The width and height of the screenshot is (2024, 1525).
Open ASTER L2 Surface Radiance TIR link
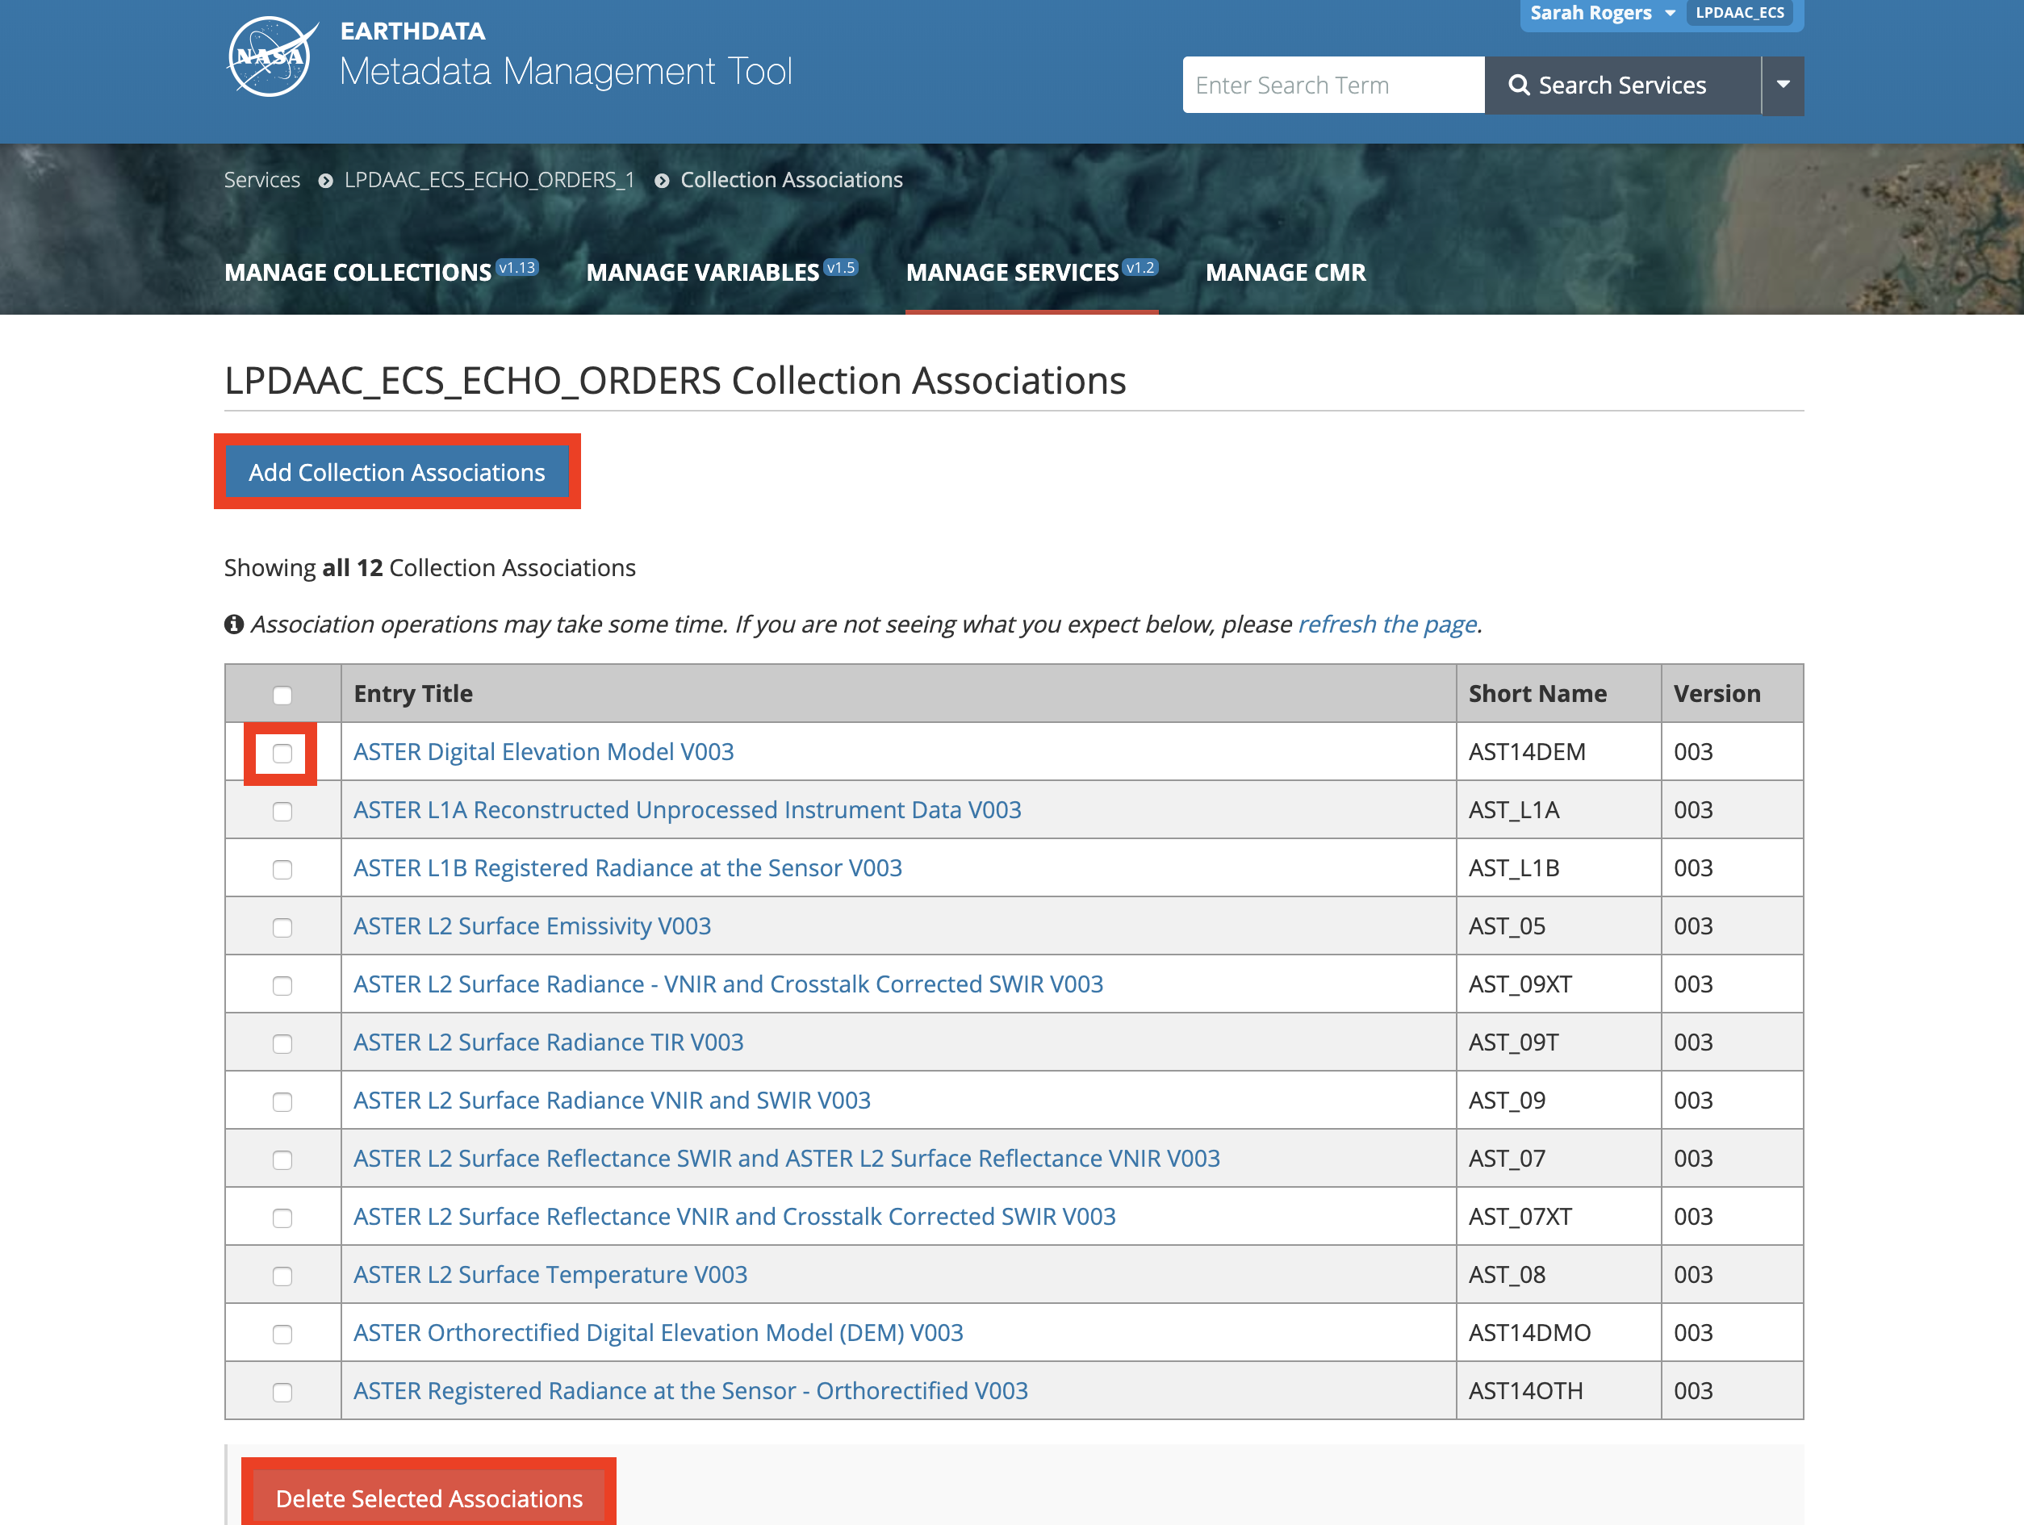pyautogui.click(x=548, y=1042)
